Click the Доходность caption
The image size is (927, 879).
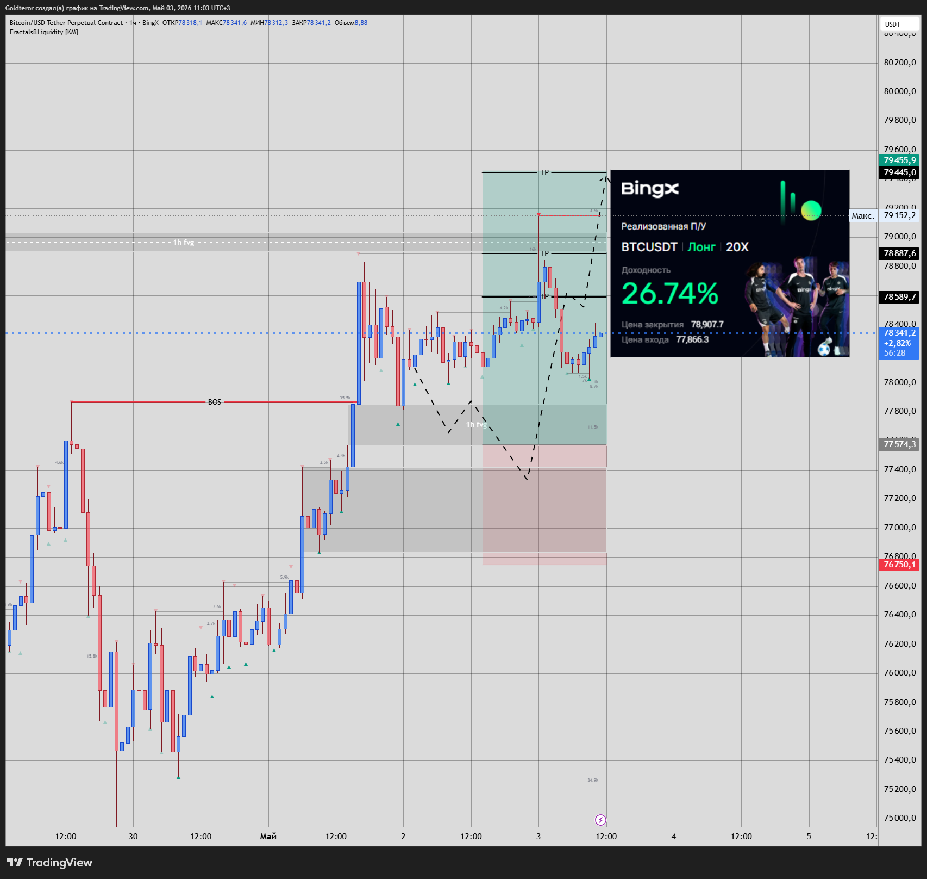point(646,270)
